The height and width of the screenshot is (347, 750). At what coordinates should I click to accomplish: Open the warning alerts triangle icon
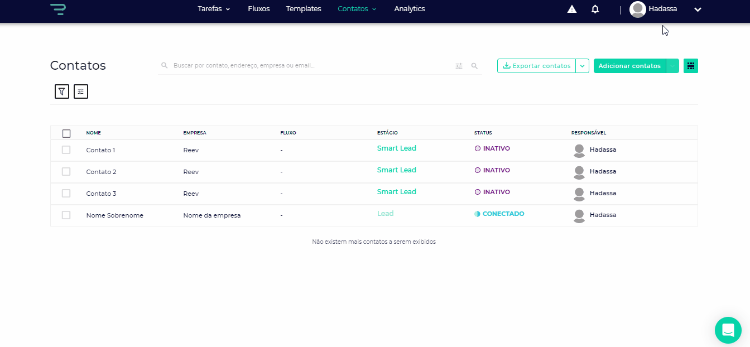coord(572,9)
